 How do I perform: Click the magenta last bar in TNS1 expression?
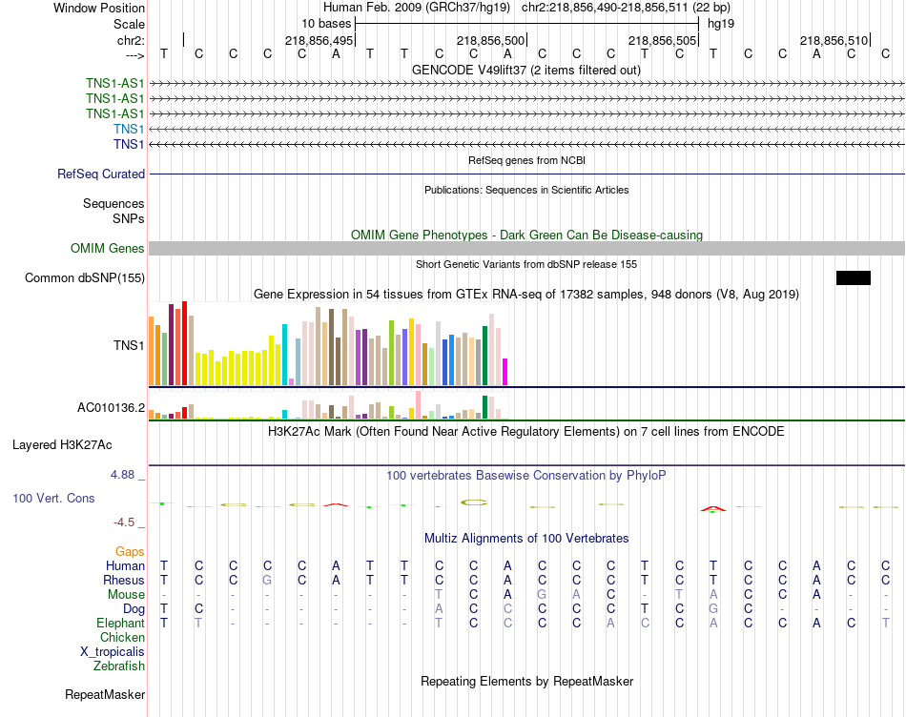[x=505, y=372]
